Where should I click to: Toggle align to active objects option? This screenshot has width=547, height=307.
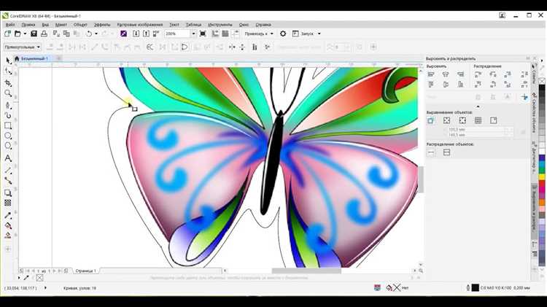[431, 120]
